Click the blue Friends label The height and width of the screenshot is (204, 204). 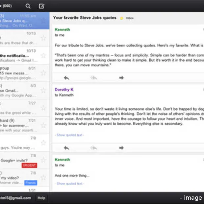coord(31,183)
